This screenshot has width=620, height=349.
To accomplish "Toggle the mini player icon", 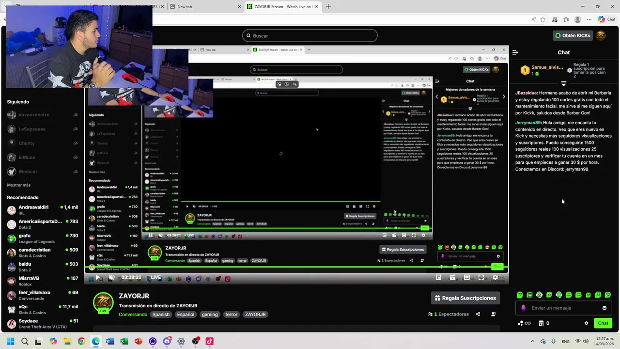I will [x=438, y=278].
